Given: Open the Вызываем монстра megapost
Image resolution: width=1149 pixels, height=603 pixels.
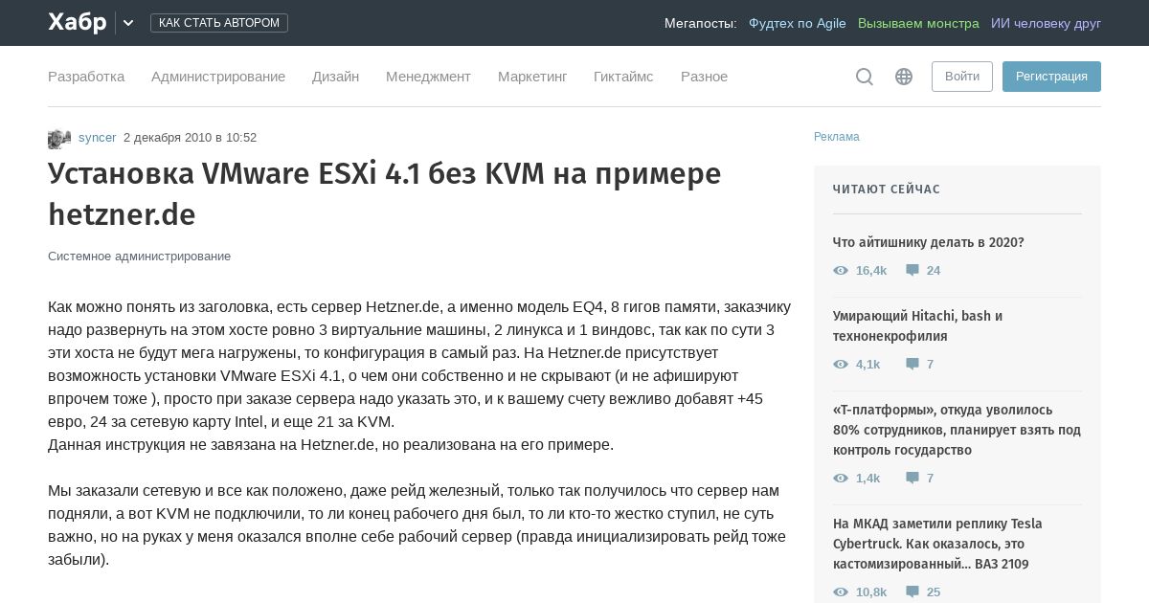Looking at the screenshot, I should click(918, 23).
